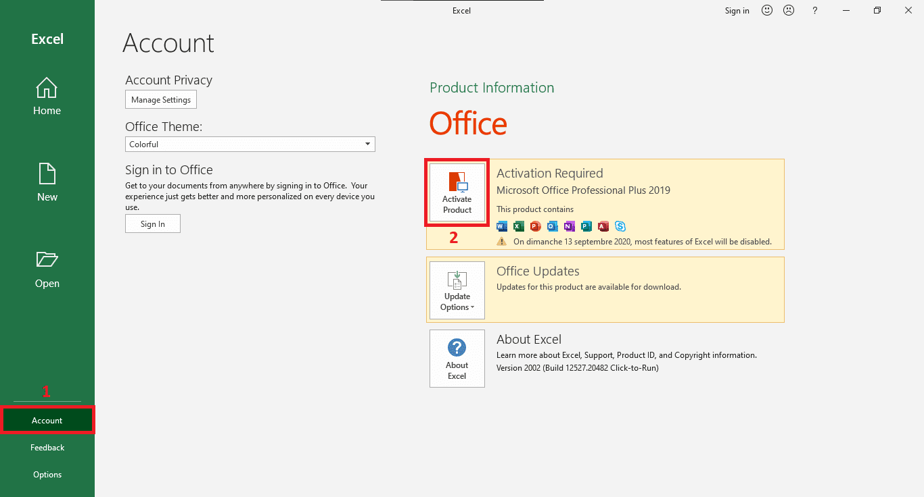The width and height of the screenshot is (924, 497).
Task: Click the Word icon in product list
Action: click(x=502, y=226)
